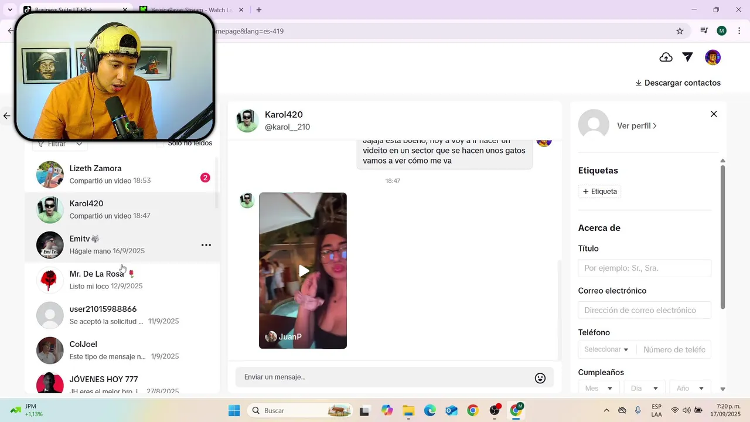Show hidden system tray icons
Image resolution: width=750 pixels, height=422 pixels.
[606, 410]
